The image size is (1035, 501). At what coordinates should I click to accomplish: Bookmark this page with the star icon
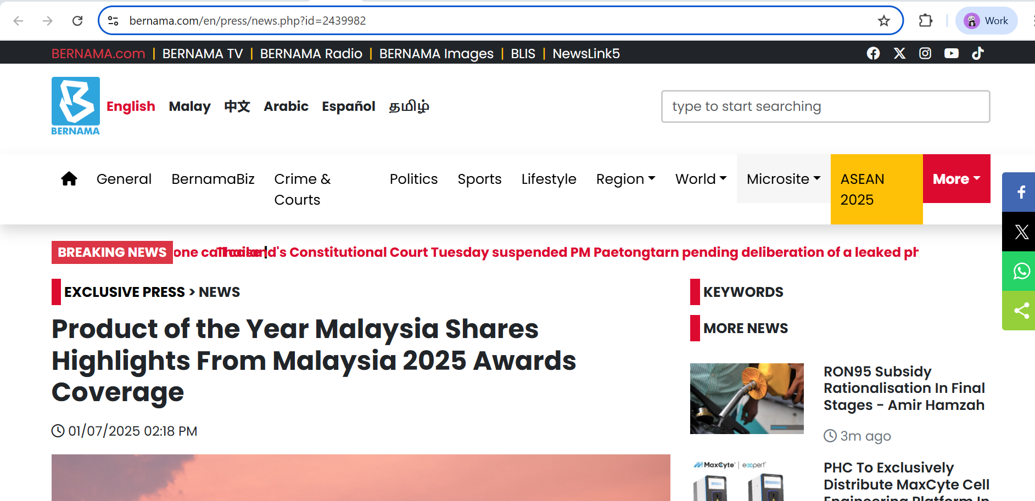click(883, 21)
